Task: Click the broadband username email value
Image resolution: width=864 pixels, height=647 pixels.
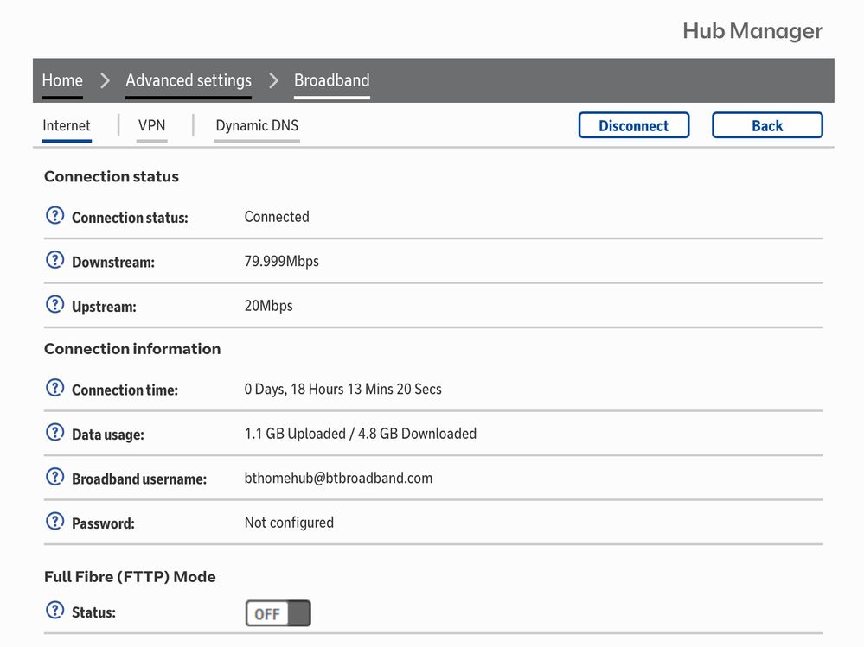Action: tap(338, 478)
